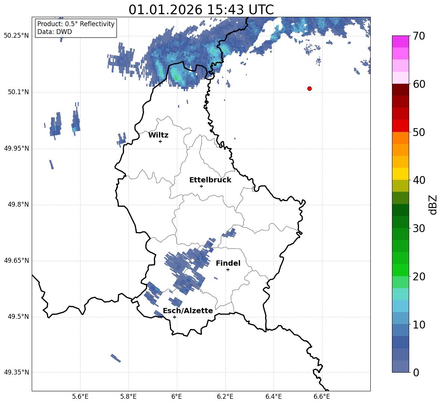This screenshot has height=404, width=442.
Task: Click the colorbar tick value 50
Action: coord(419,132)
